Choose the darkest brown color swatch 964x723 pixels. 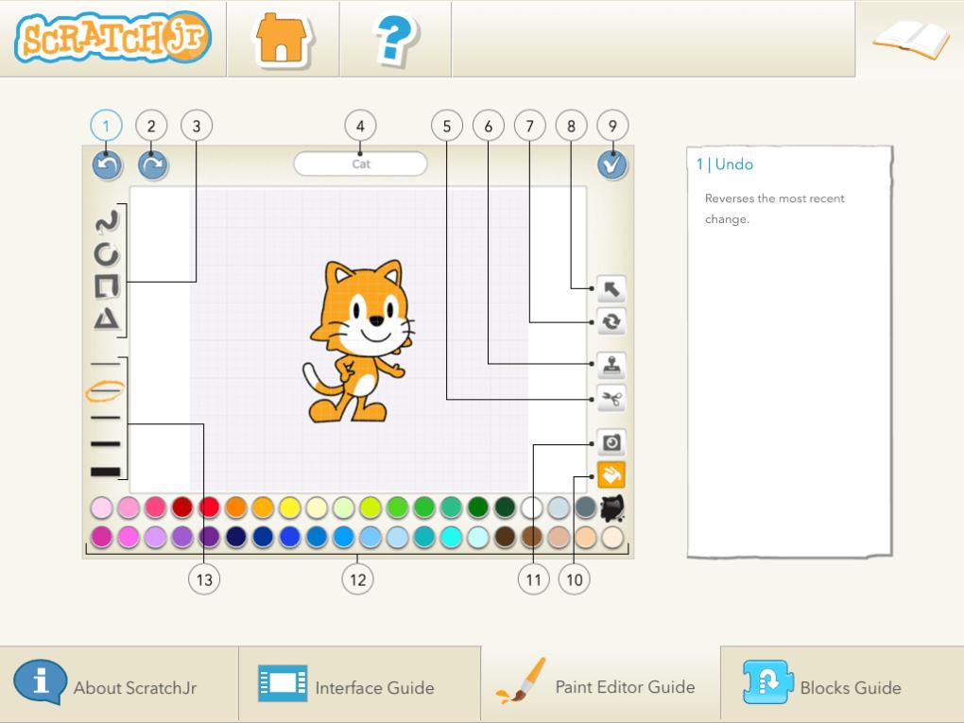pyautogui.click(x=505, y=537)
